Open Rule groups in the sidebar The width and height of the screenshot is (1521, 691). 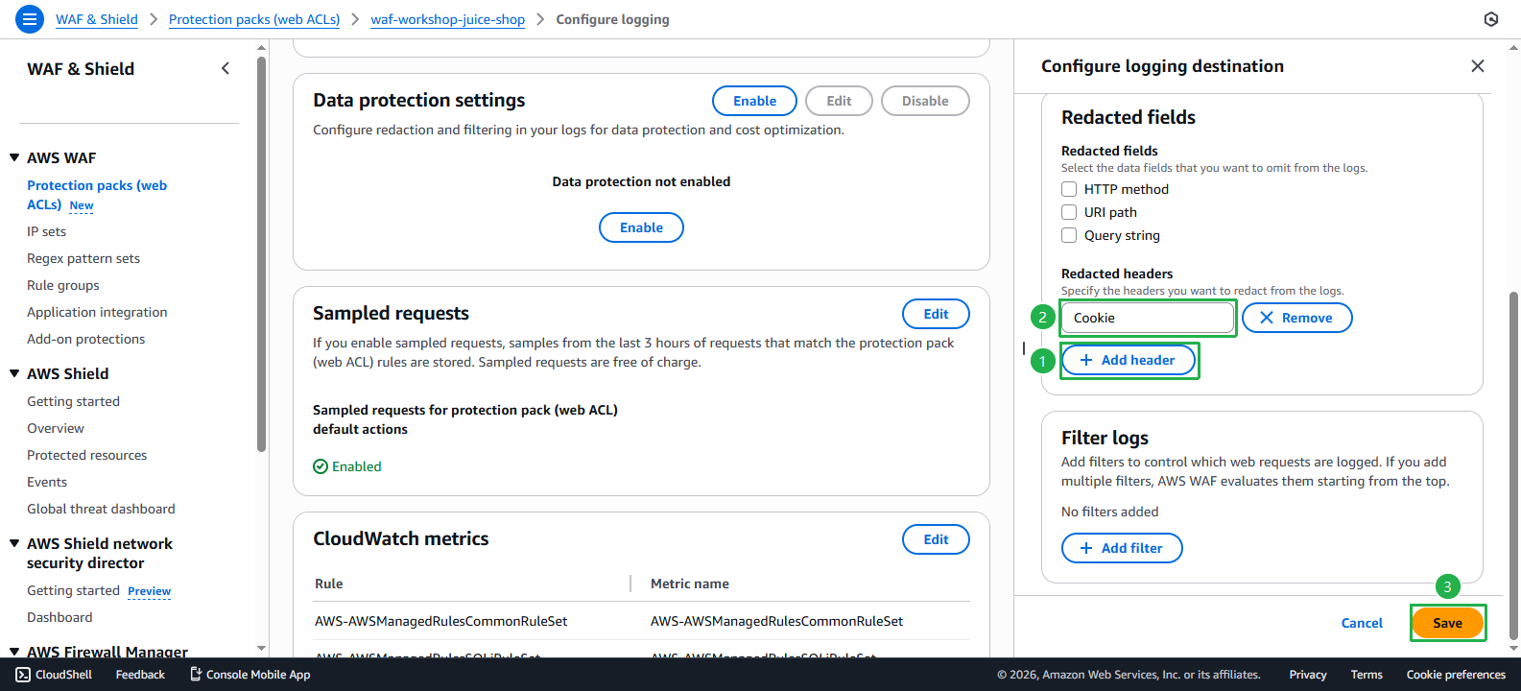[x=63, y=285]
